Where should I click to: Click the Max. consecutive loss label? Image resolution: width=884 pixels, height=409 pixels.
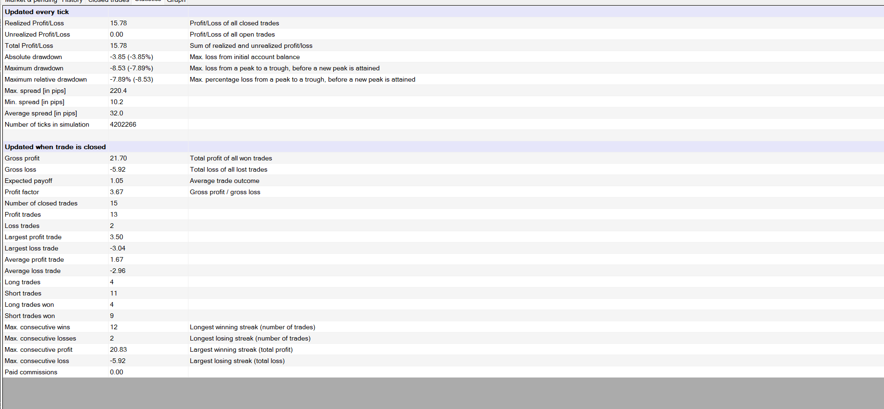coord(37,361)
